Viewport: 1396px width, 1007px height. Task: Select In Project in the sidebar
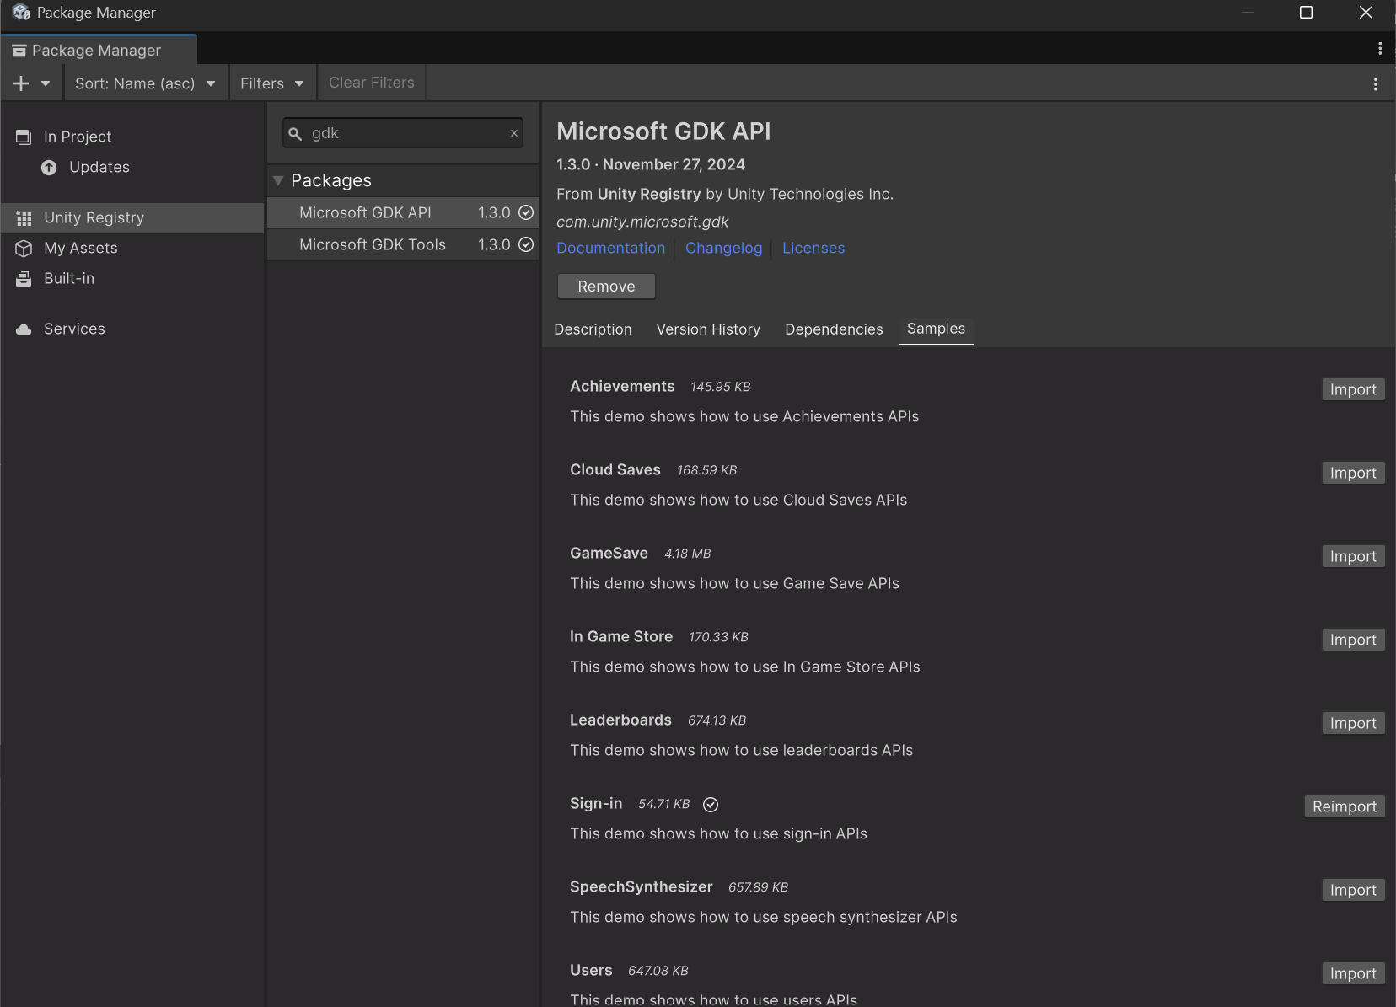(77, 136)
